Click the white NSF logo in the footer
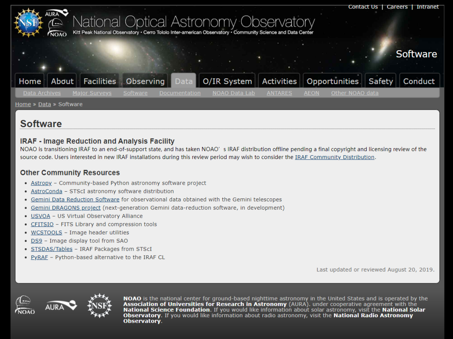 click(x=100, y=306)
